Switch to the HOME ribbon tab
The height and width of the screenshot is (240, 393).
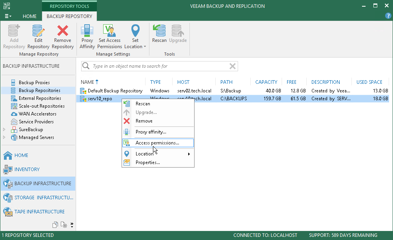pos(29,16)
